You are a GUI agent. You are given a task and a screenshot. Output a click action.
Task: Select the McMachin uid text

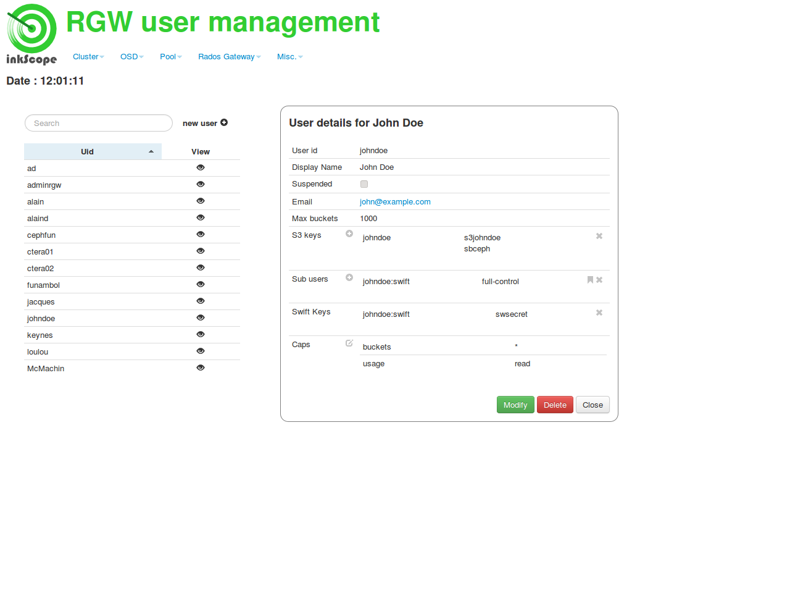46,368
